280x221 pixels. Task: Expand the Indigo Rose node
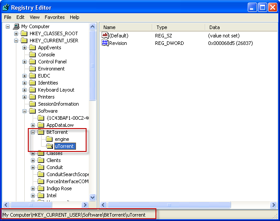pos(33,188)
